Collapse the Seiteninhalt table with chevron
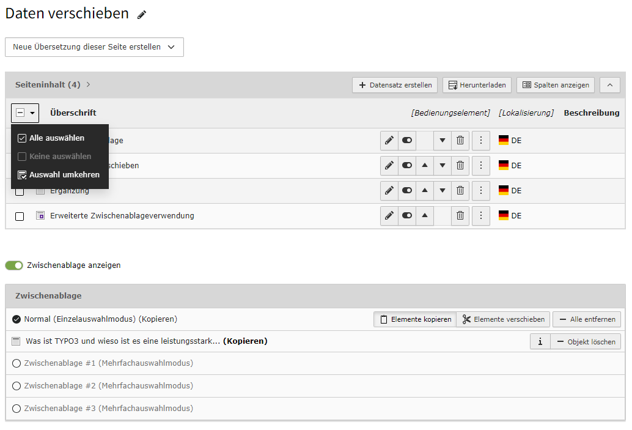 tap(610, 85)
